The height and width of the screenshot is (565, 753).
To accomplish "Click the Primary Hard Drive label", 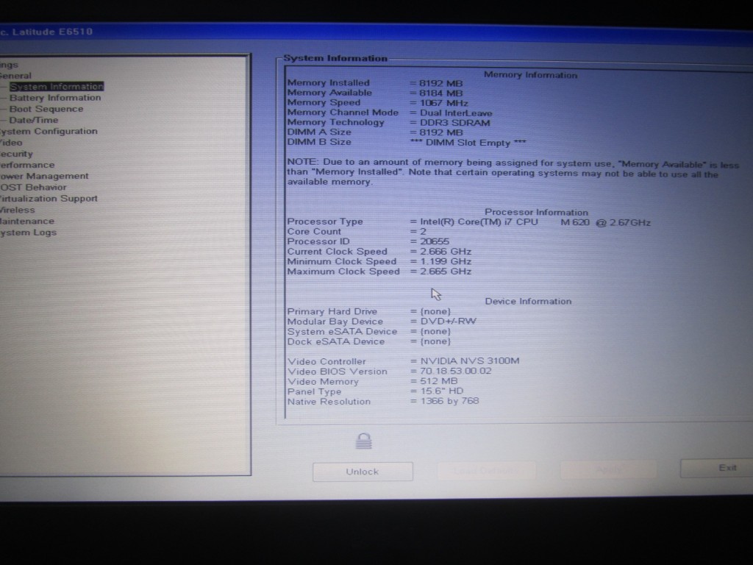I will (x=332, y=311).
